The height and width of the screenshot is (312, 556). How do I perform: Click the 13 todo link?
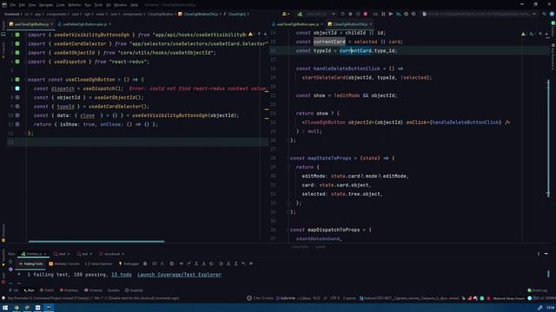pyautogui.click(x=122, y=275)
